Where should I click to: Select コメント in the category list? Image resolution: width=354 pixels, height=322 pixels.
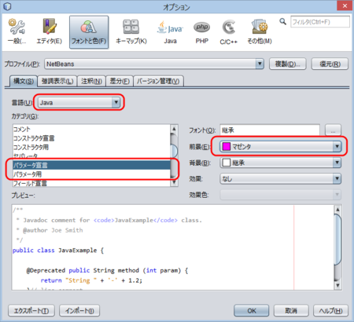[x=91, y=130]
